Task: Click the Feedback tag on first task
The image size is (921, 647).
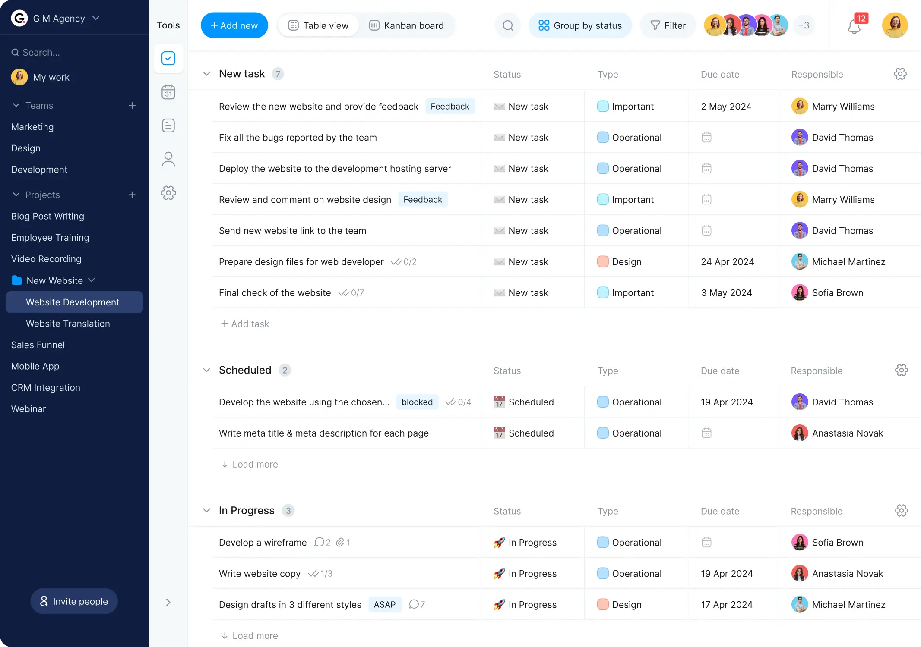Action: tap(449, 107)
